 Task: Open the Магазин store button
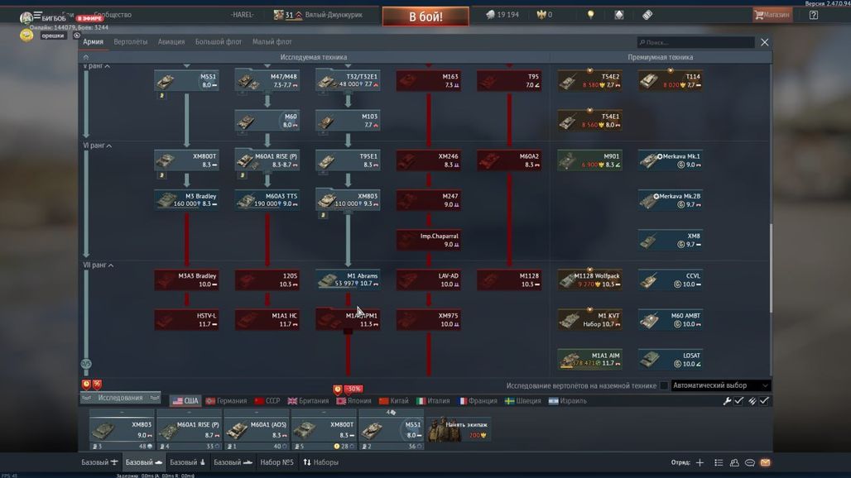point(772,15)
